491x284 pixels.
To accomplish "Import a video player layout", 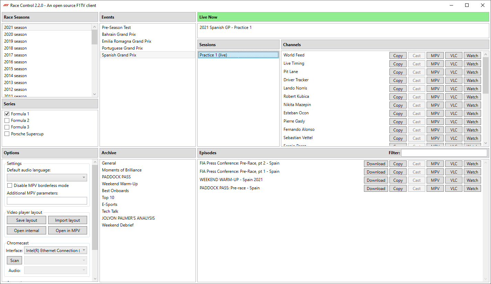I will point(67,220).
